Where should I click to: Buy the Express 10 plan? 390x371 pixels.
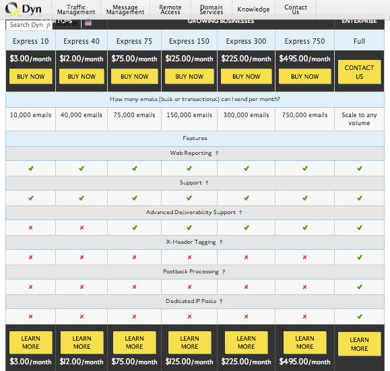(x=31, y=76)
